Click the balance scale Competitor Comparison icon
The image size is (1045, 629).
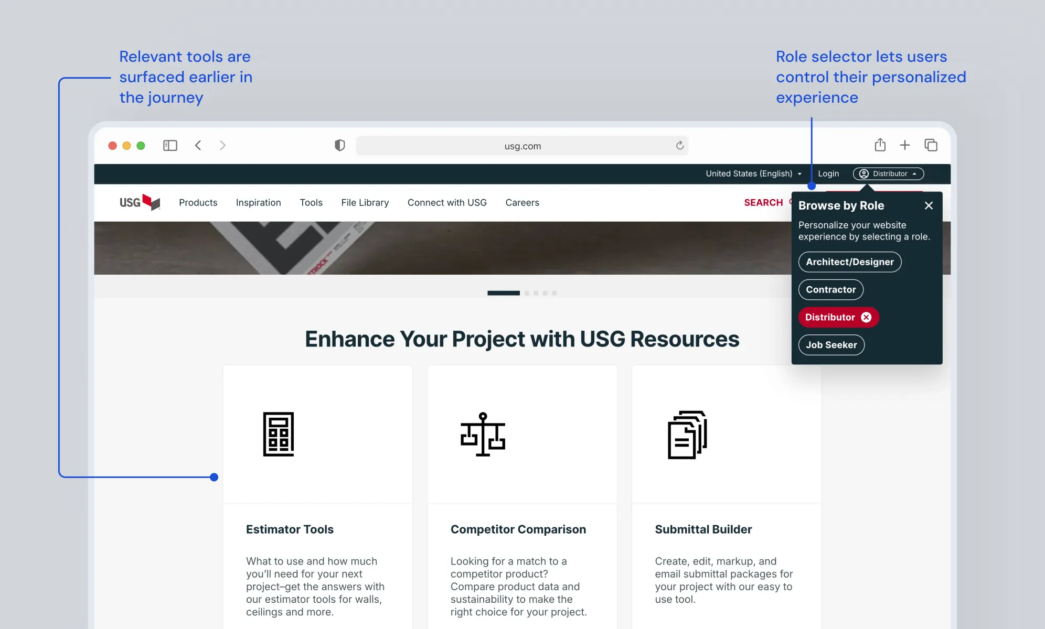[x=483, y=434]
